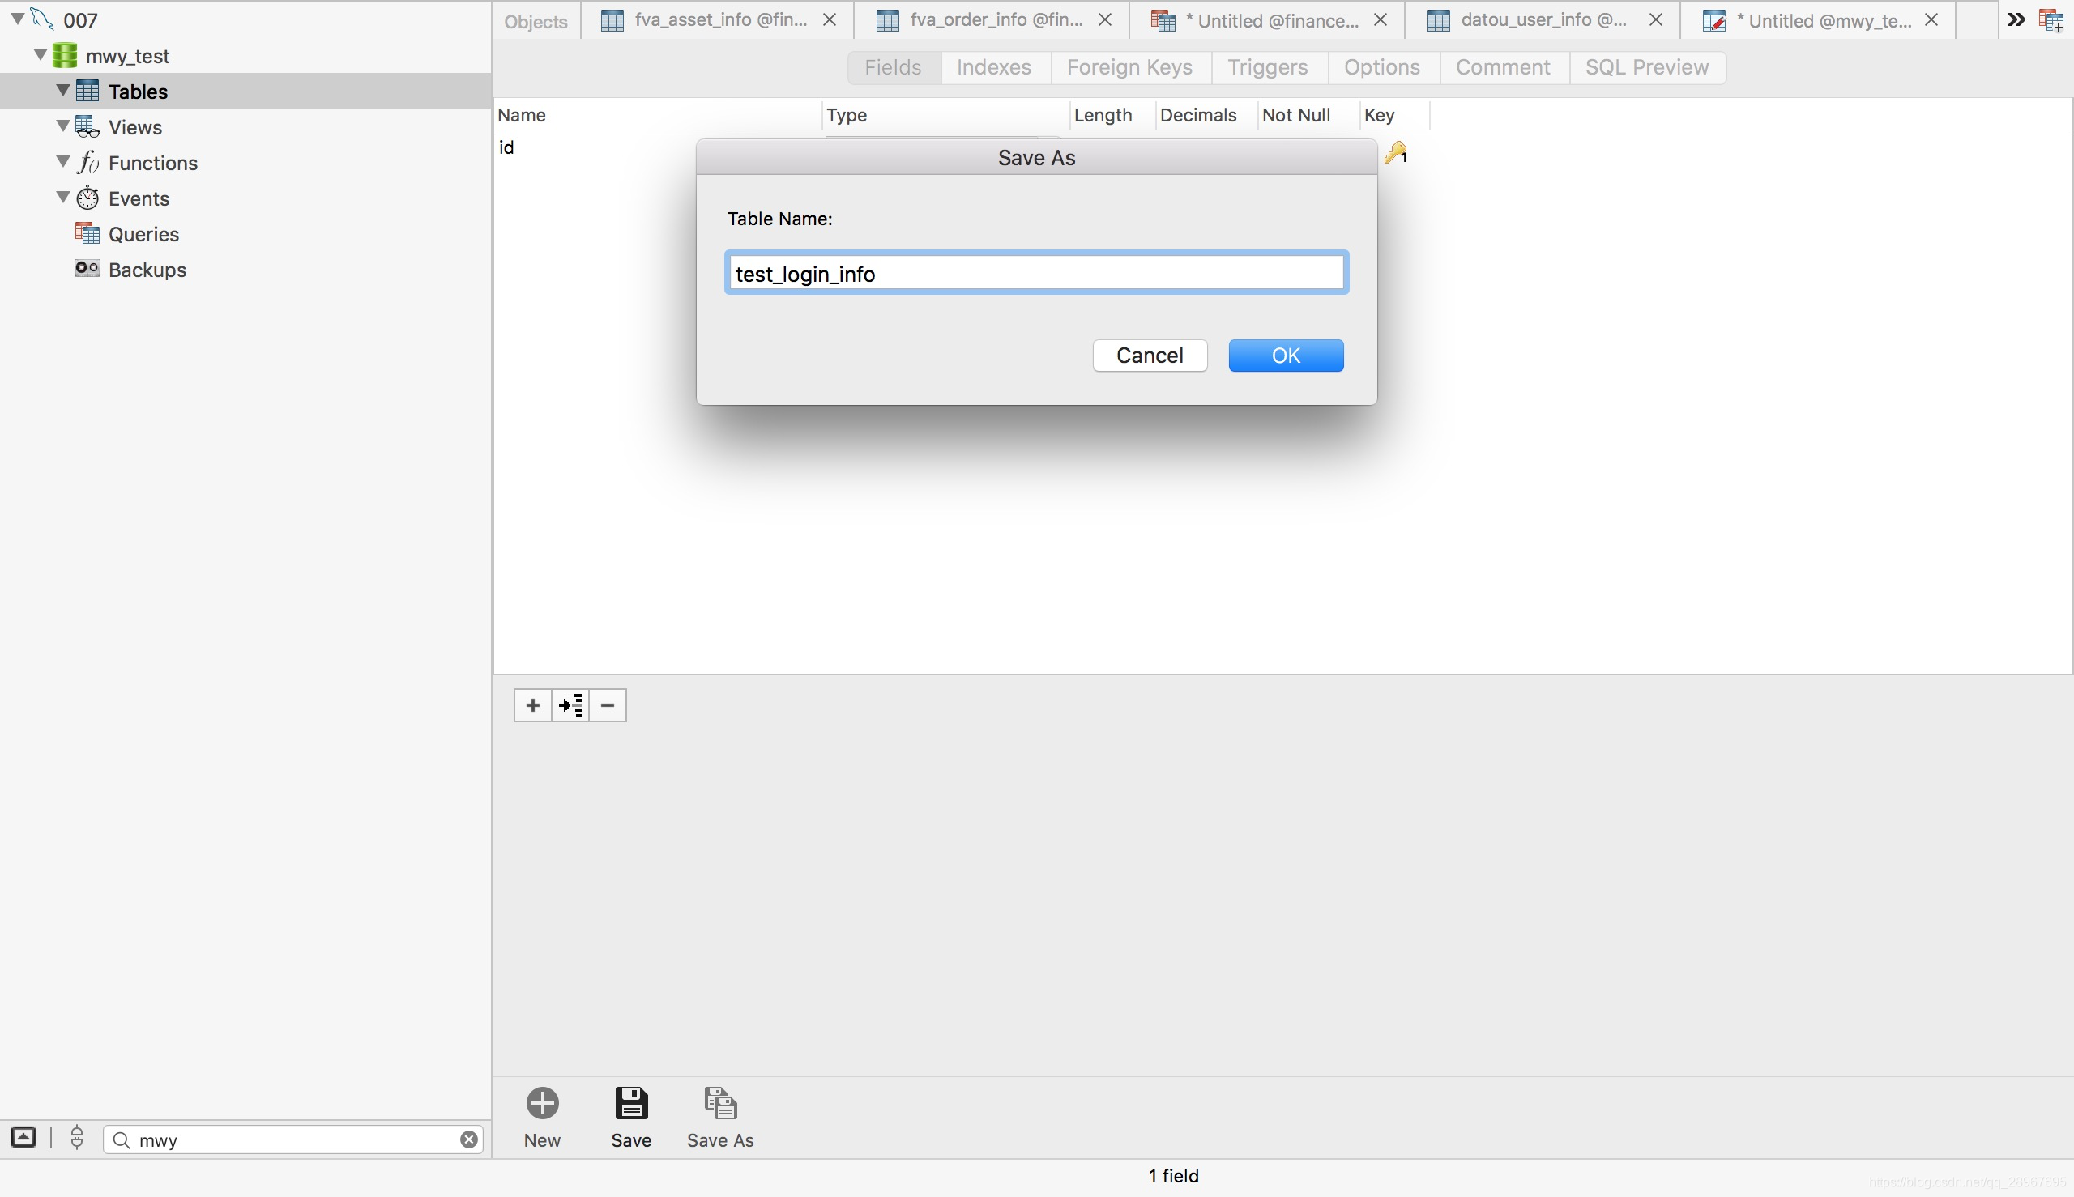Clear the mwy search filter
This screenshot has height=1197, width=2074.
[x=469, y=1139]
